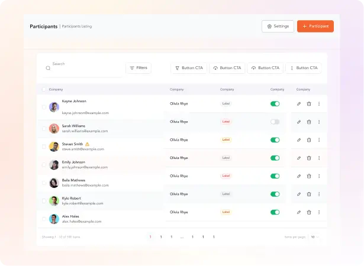364x266 pixels.
Task: Open the kebab menu in the disabled-toggle row
Action: click(319, 122)
